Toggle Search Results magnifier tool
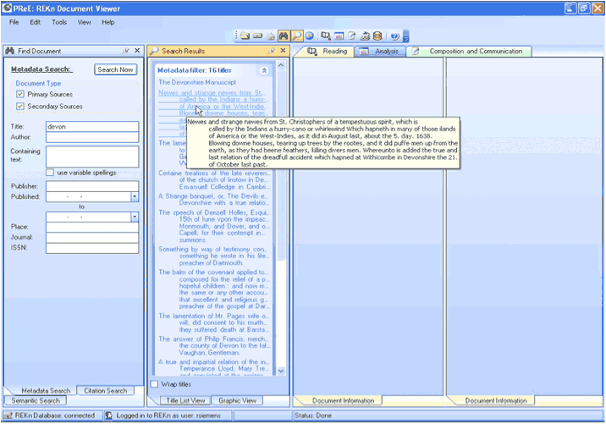 tap(297, 36)
